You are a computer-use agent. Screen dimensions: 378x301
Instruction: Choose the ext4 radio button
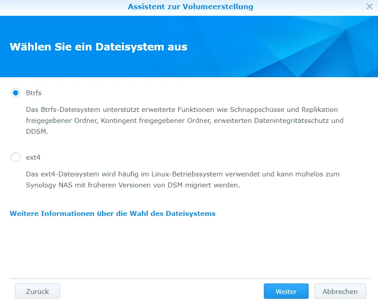(x=15, y=158)
